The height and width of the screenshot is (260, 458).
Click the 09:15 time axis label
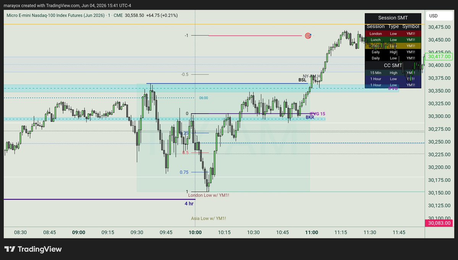pyautogui.click(x=108, y=233)
